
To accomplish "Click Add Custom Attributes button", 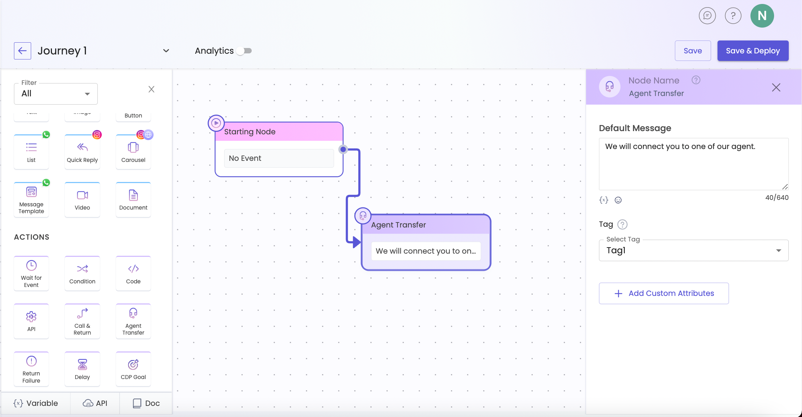I will coord(663,293).
